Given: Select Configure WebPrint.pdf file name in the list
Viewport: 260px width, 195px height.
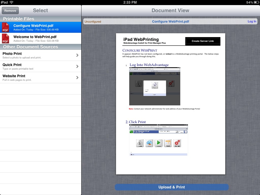Looking at the screenshot, I should point(33,26).
